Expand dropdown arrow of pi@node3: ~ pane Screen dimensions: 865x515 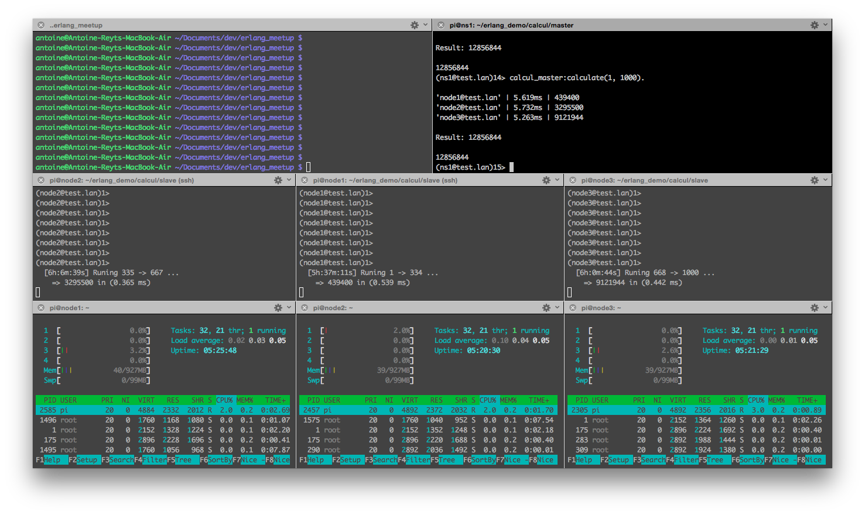[825, 308]
